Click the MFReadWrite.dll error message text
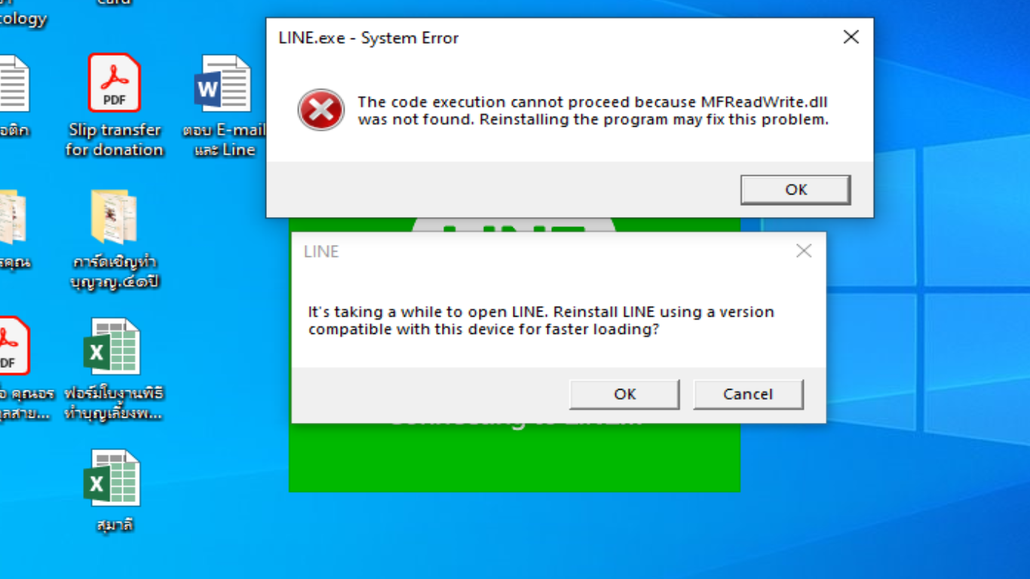 [x=593, y=111]
